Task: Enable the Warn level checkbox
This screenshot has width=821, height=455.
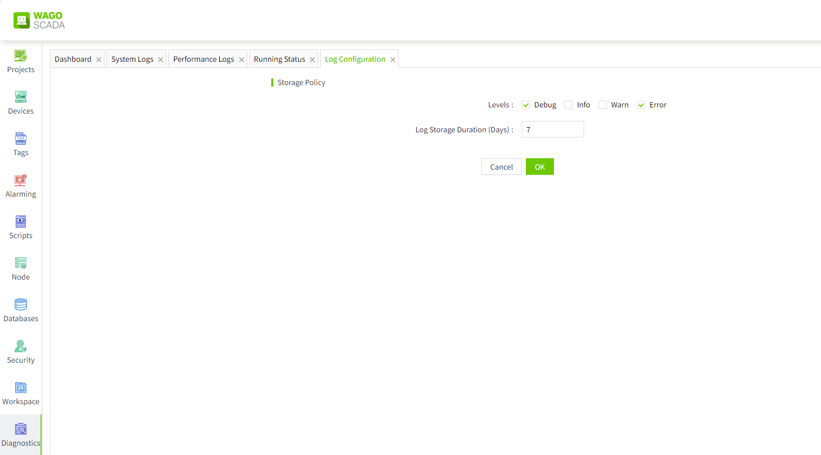Action: (603, 105)
